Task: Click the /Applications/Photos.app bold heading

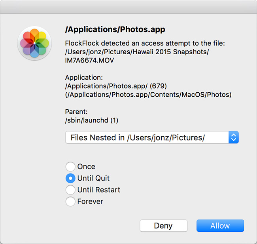Action: pos(115,30)
